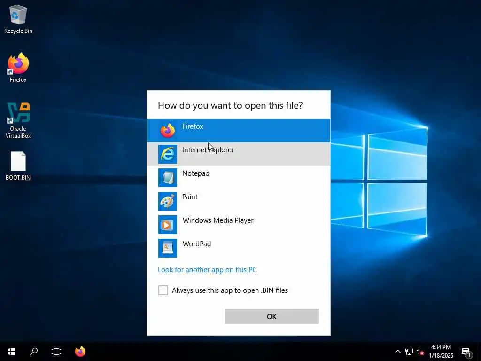
Task: Choose the Windows Media Player icon
Action: pyautogui.click(x=168, y=224)
